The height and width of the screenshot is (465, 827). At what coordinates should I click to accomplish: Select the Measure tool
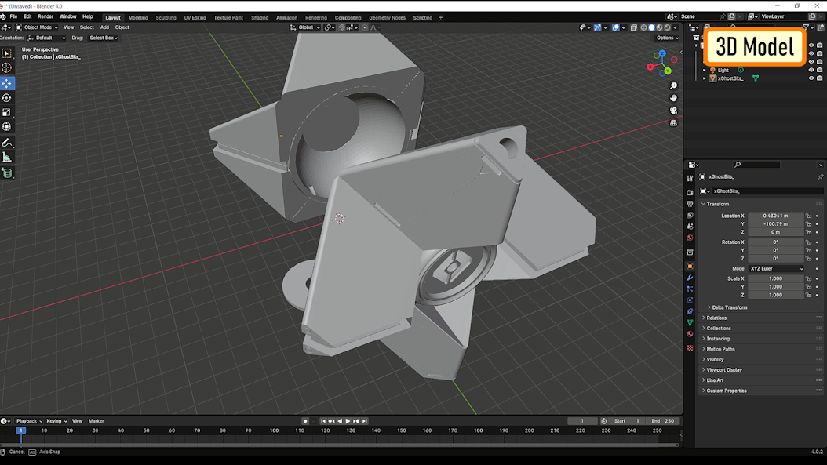coord(7,157)
